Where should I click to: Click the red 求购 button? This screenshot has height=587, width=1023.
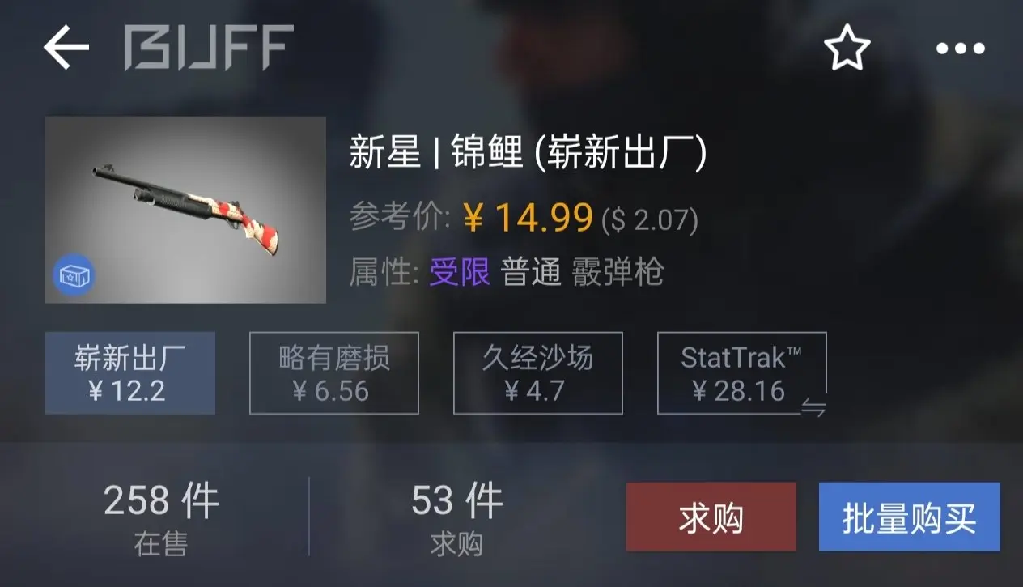click(711, 517)
